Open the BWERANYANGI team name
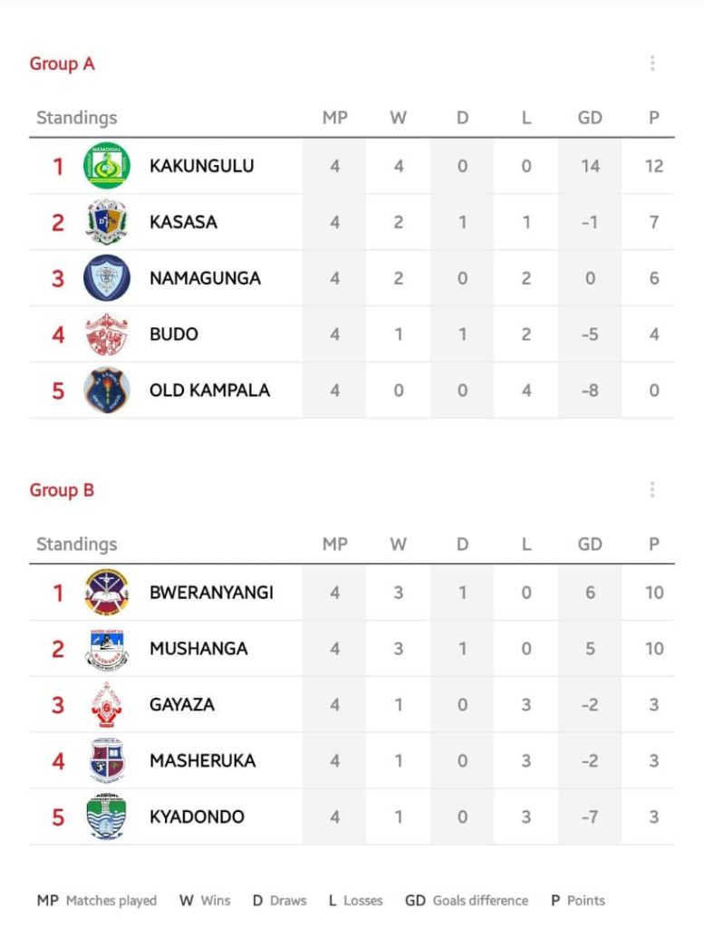Screen dimensions: 704x928 (x=211, y=593)
